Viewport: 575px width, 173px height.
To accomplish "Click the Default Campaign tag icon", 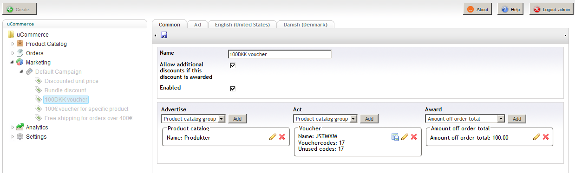I will click(x=29, y=71).
